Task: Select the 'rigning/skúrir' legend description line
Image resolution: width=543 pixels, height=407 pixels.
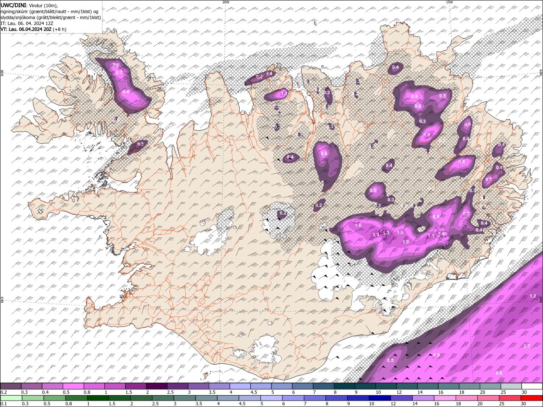Action: coord(50,11)
